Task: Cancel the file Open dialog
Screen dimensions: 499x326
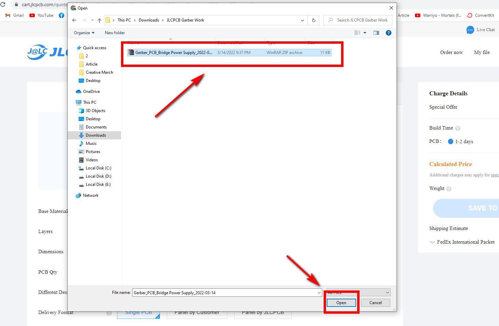Action: coord(375,303)
